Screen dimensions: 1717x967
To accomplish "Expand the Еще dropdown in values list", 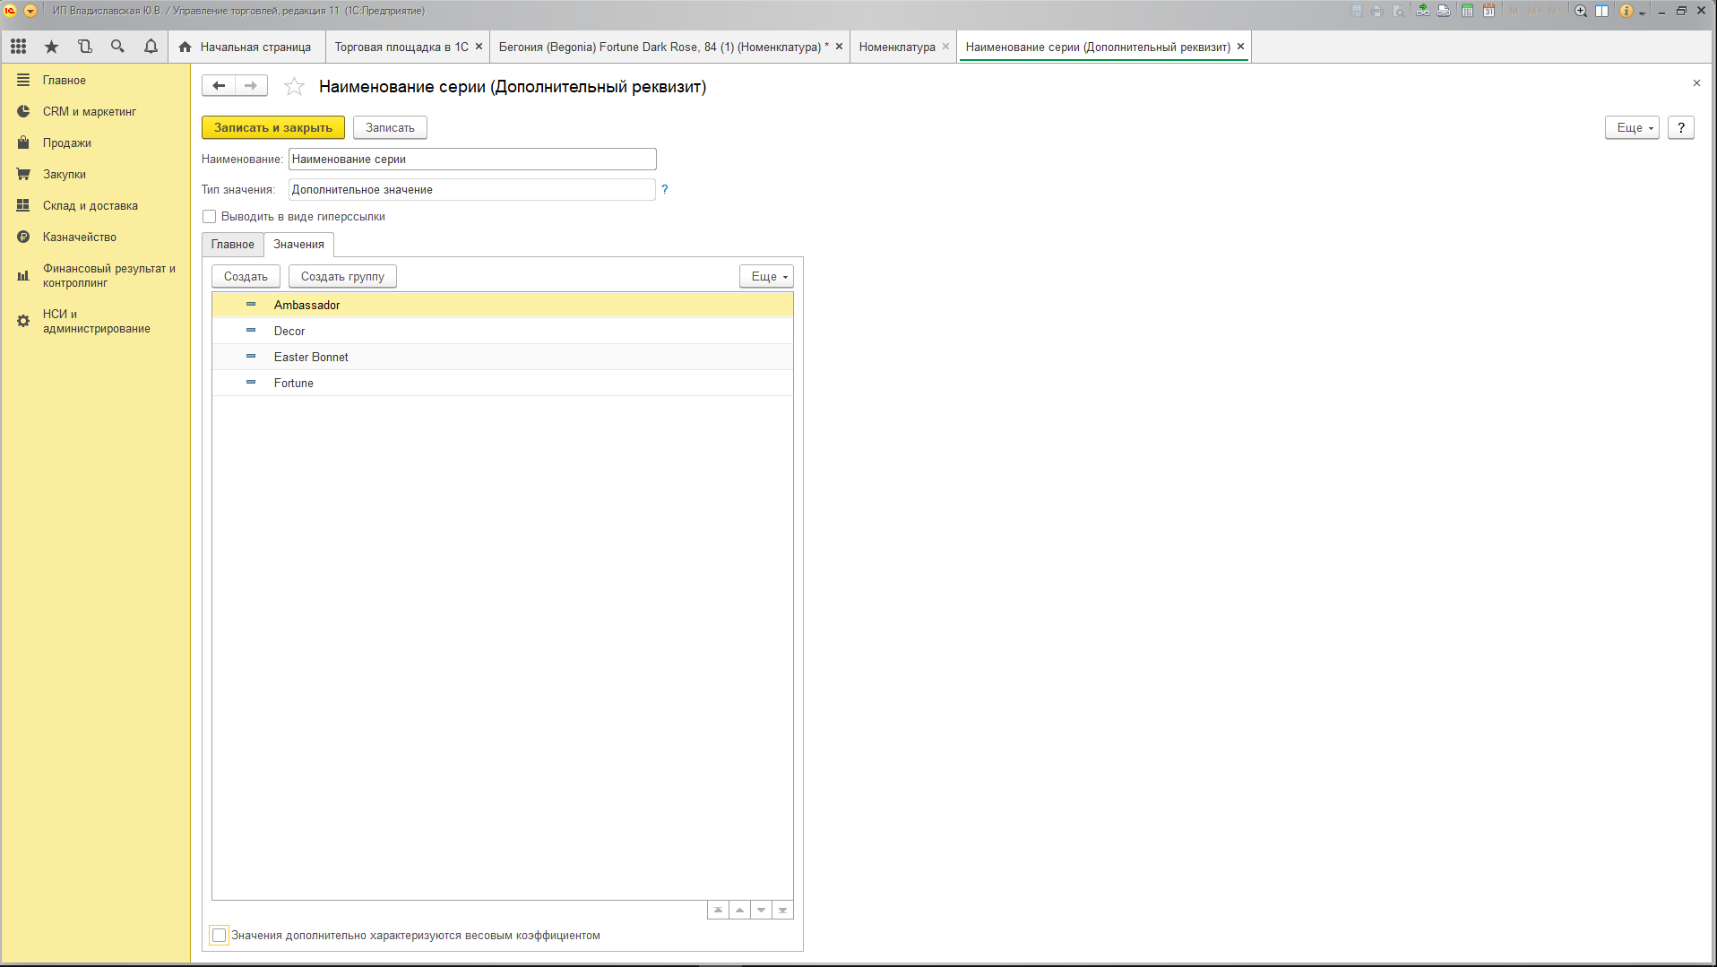I will pos(767,277).
